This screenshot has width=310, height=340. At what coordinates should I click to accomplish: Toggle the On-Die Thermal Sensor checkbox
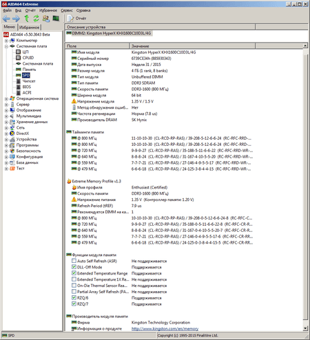click(x=74, y=286)
